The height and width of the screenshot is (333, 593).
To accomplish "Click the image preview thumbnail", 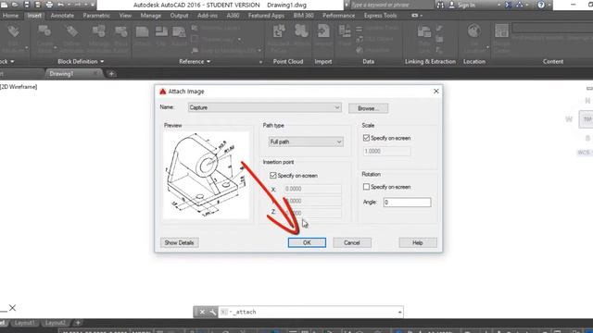I will pyautogui.click(x=206, y=175).
